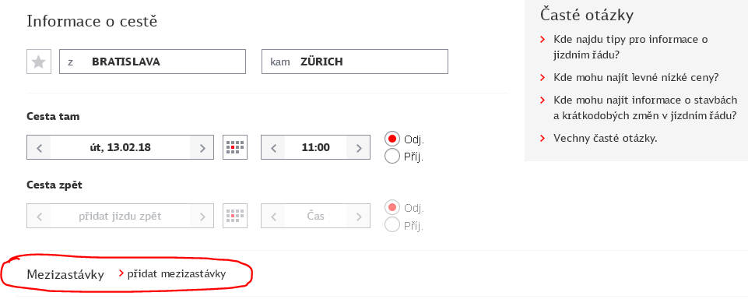Increase outbound time from 11:00
The width and height of the screenshot is (748, 303).
pos(358,147)
